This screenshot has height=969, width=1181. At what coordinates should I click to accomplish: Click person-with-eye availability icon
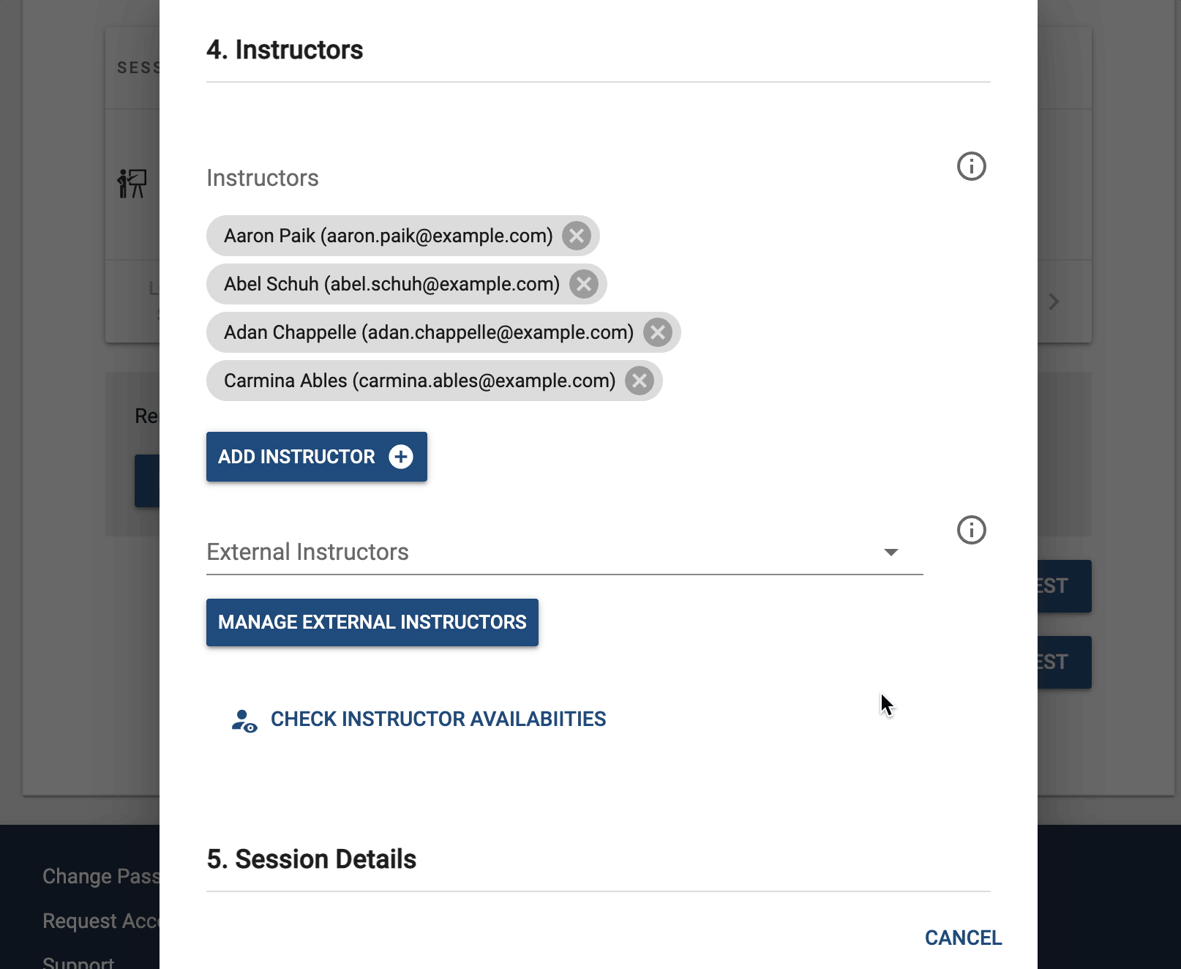point(244,720)
